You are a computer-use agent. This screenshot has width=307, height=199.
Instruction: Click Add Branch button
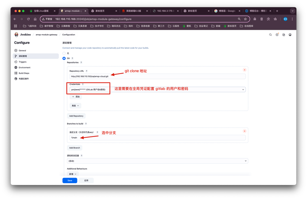(75, 148)
